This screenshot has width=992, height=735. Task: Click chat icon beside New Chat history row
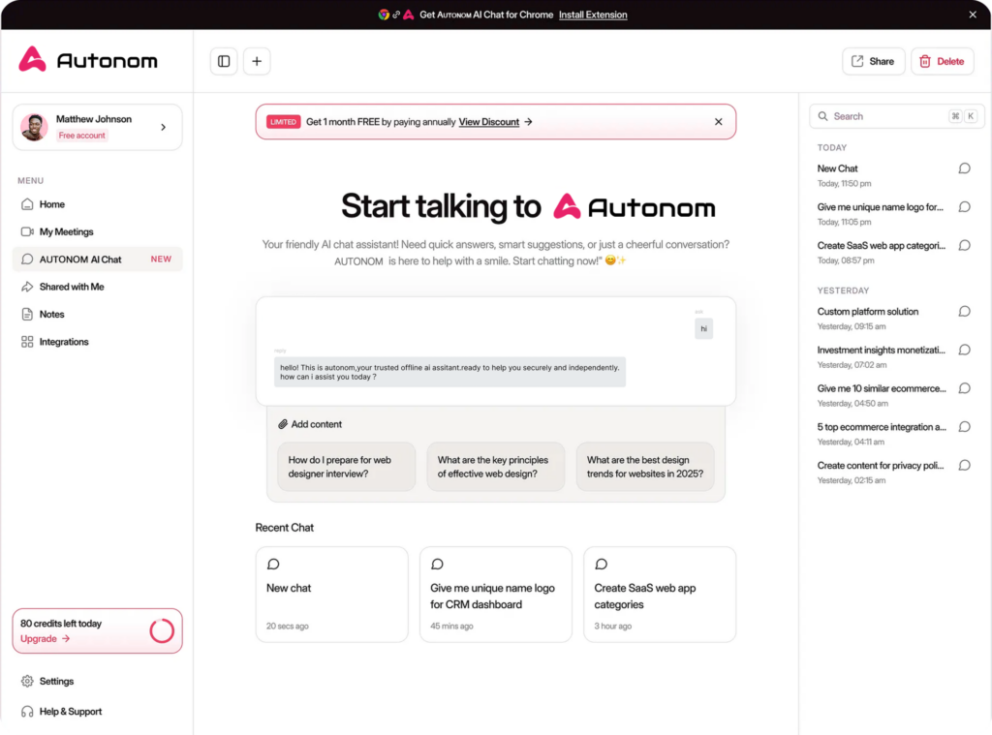(x=964, y=168)
